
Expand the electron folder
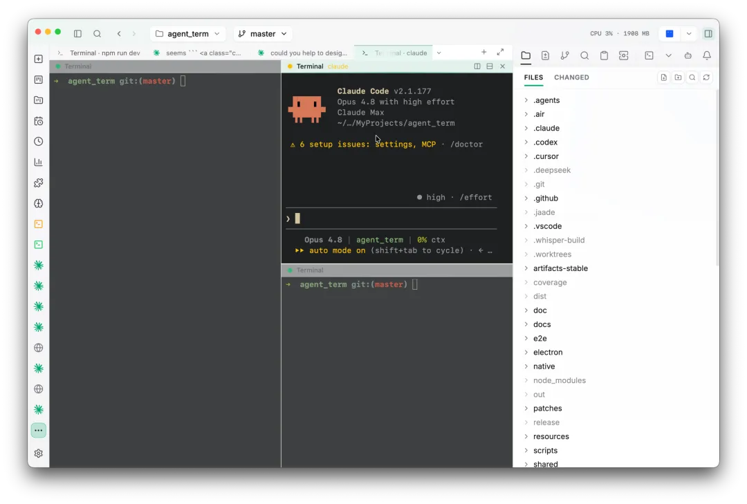pyautogui.click(x=526, y=352)
